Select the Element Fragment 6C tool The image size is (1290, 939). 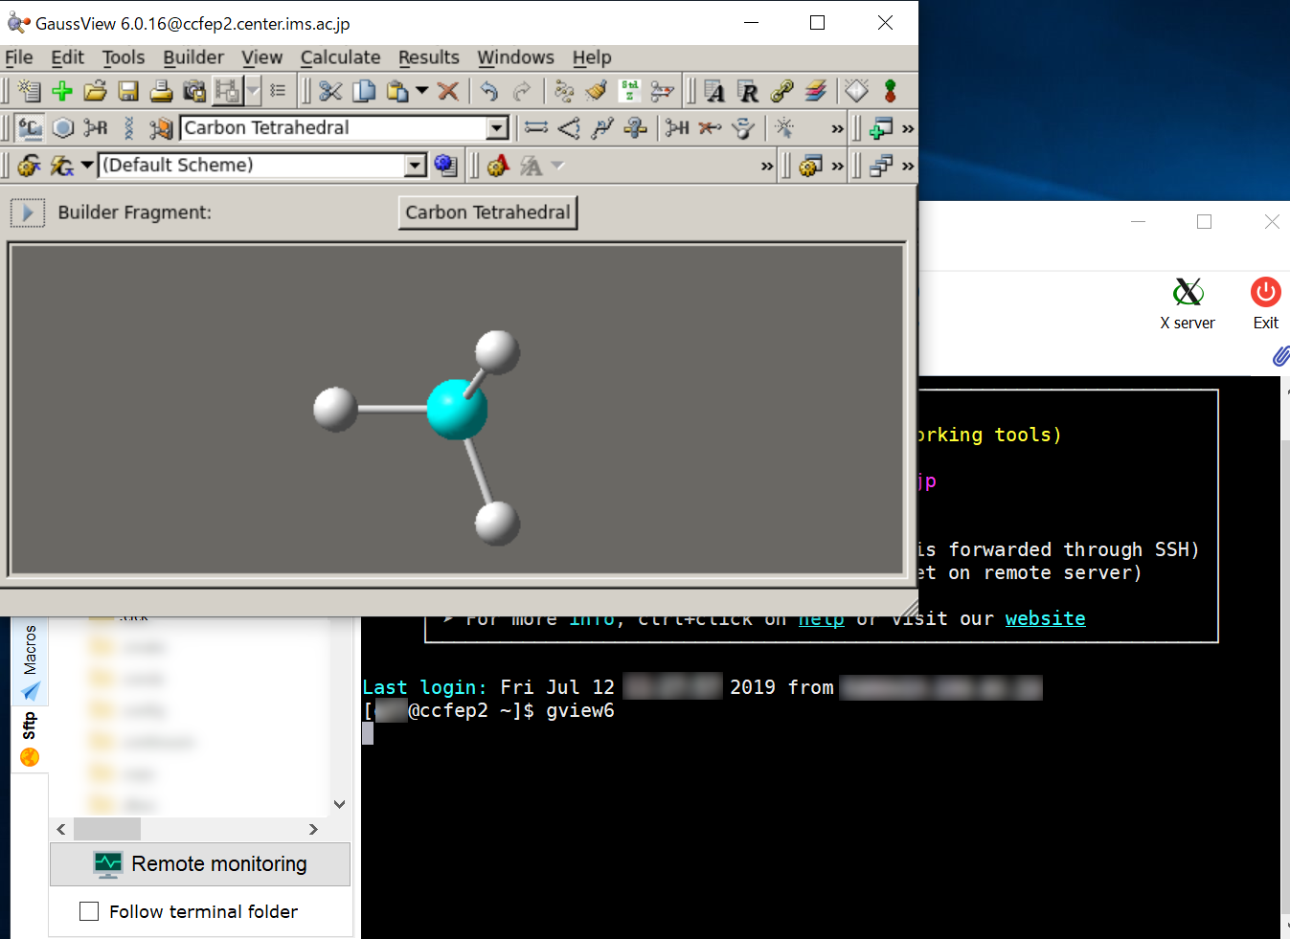[30, 128]
